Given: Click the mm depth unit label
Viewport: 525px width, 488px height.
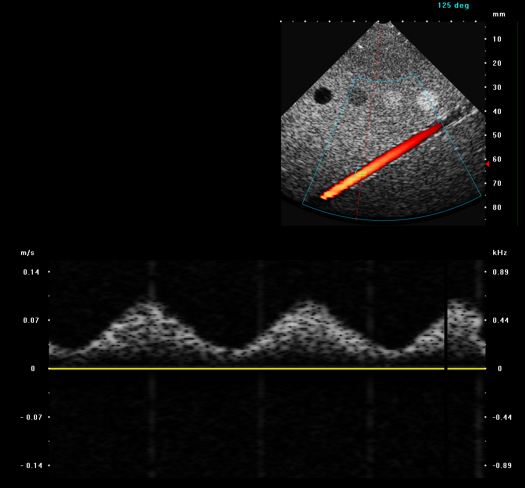Looking at the screenshot, I should coord(499,14).
